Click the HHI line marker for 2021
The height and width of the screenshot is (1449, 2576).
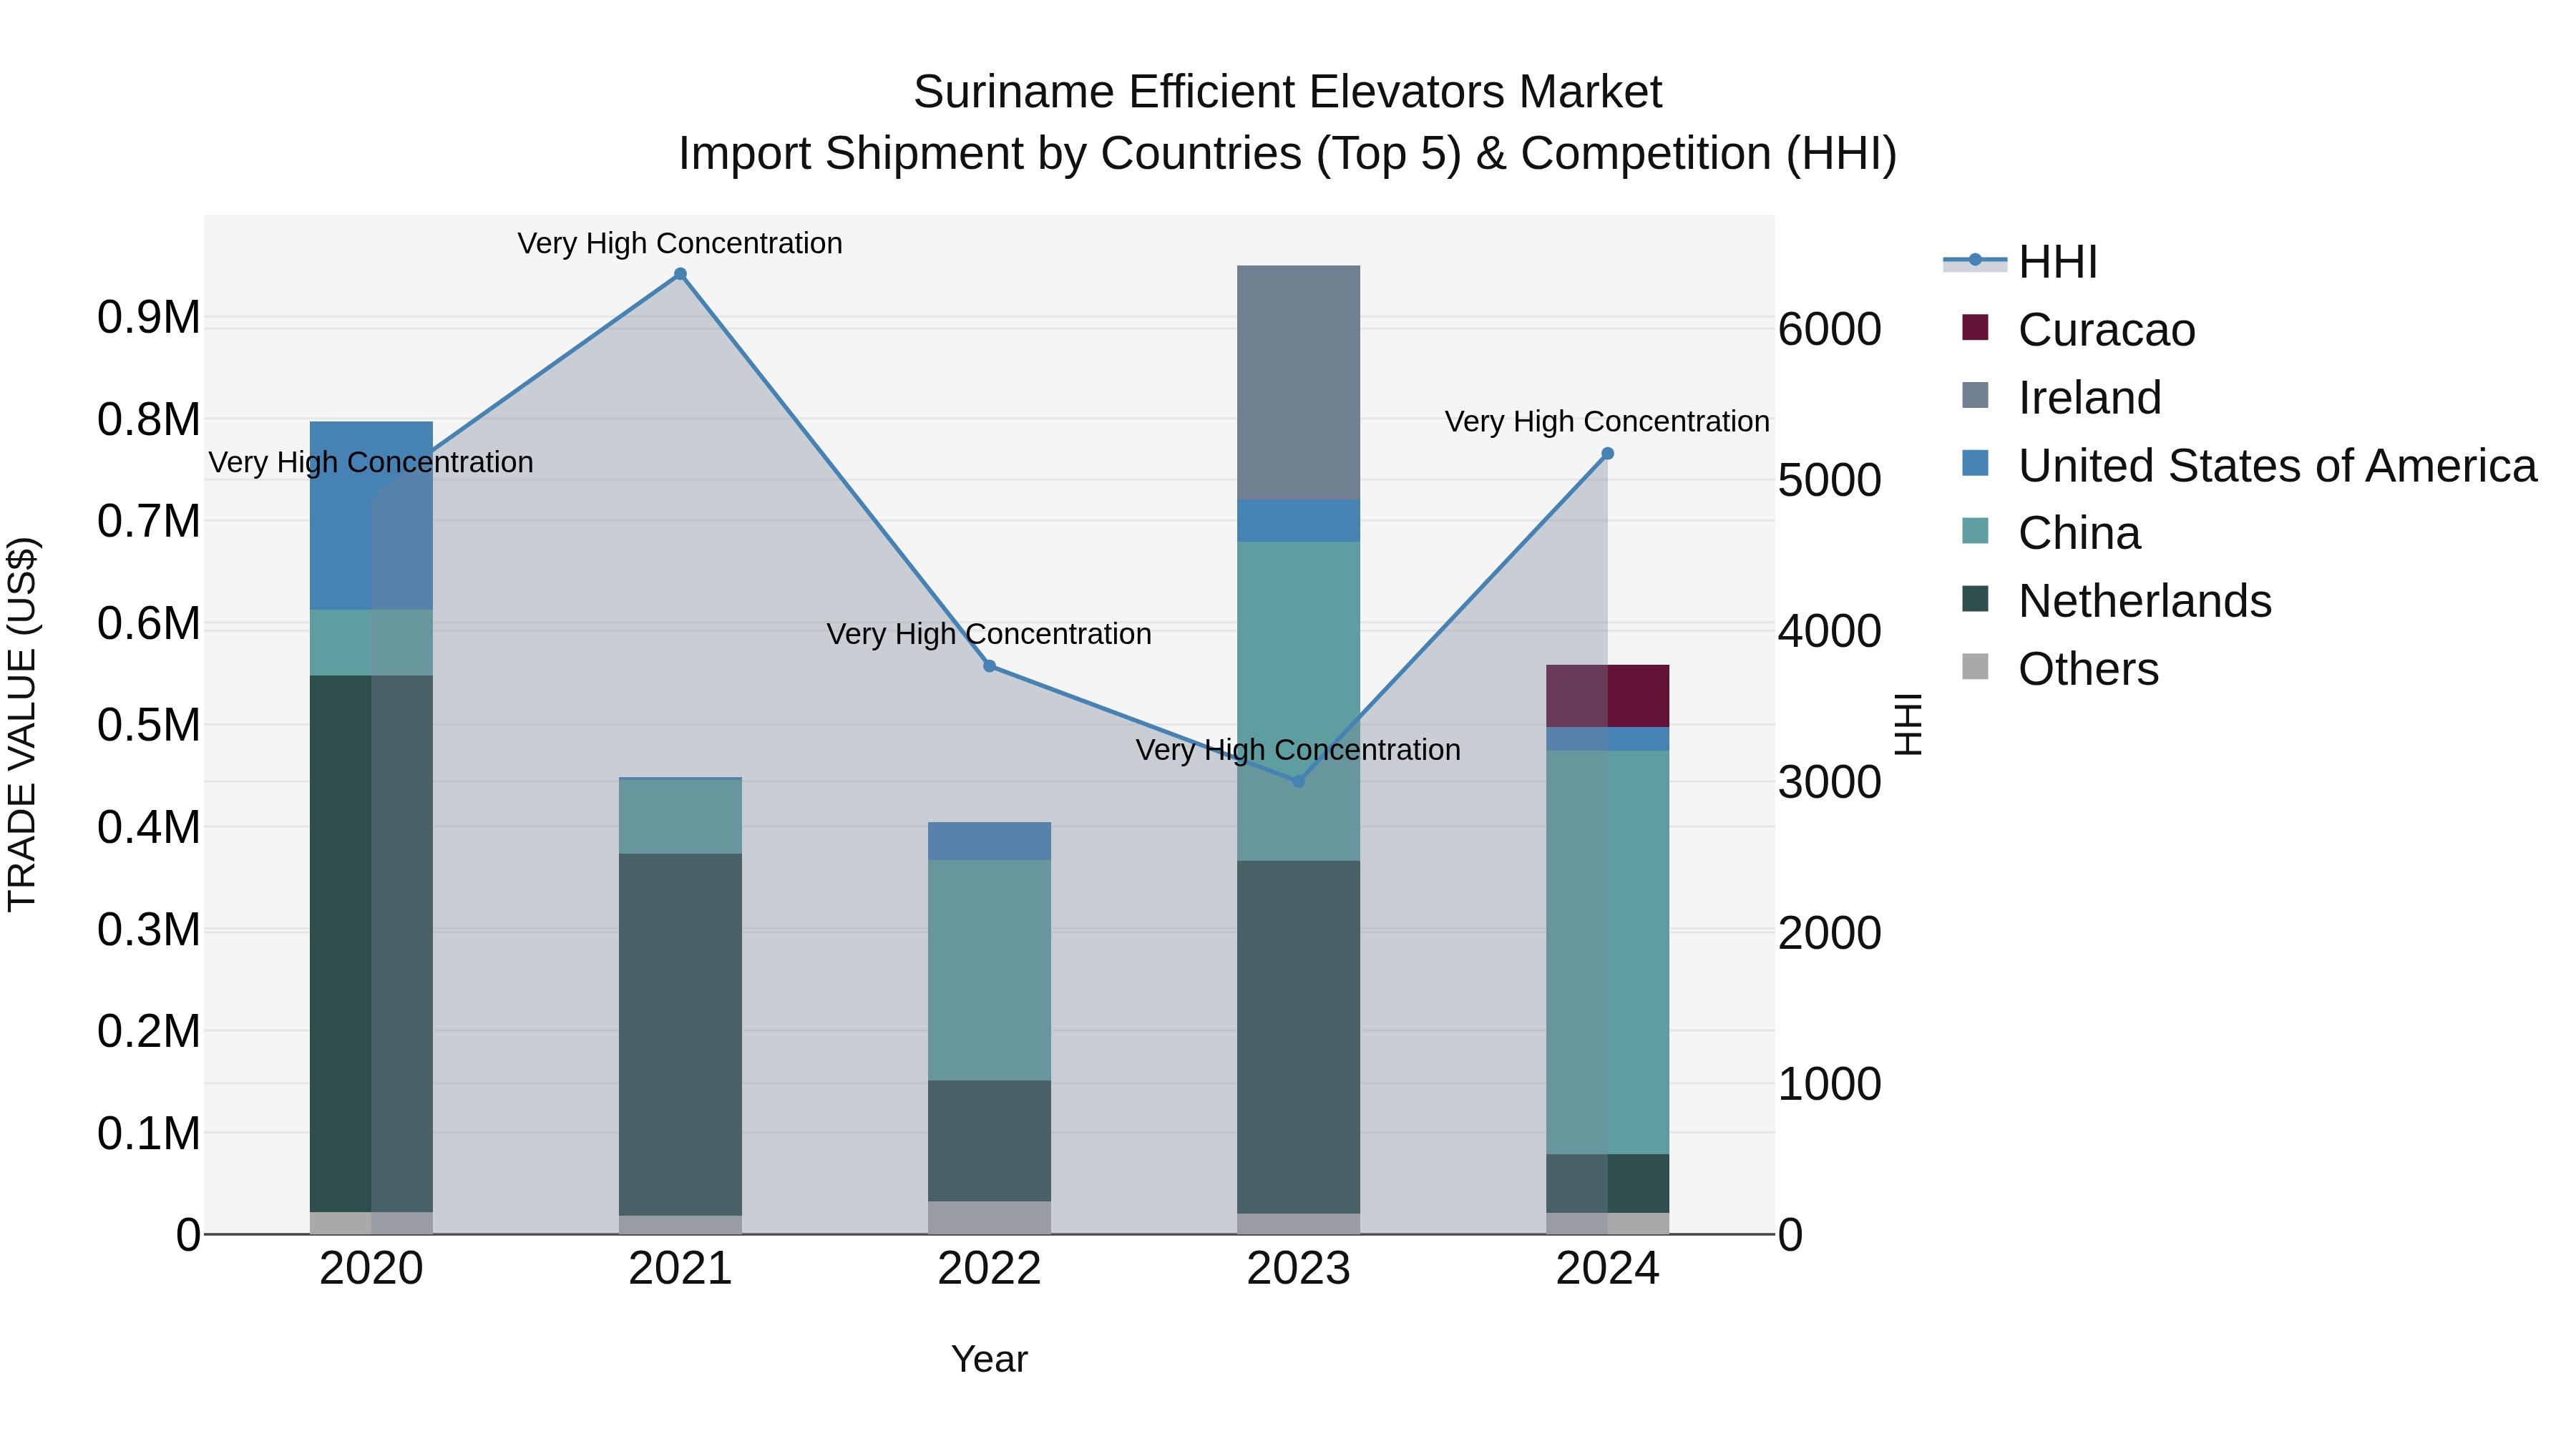coord(680,274)
